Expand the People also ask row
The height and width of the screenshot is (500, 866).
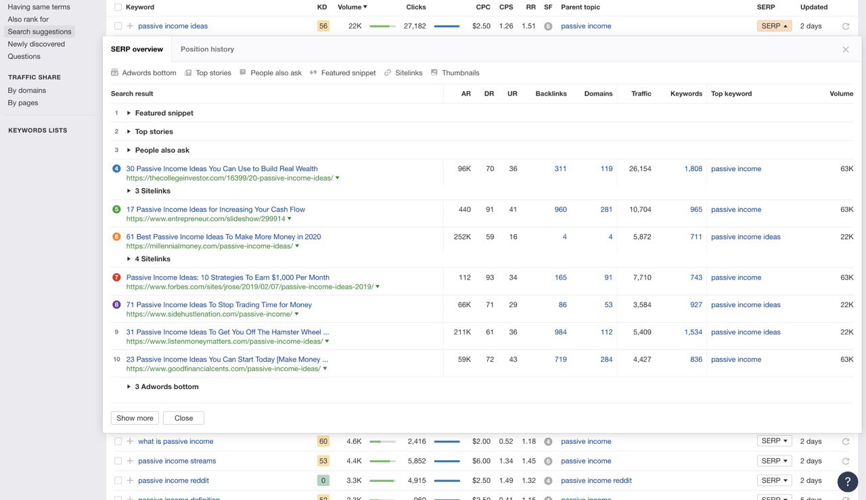click(x=129, y=150)
